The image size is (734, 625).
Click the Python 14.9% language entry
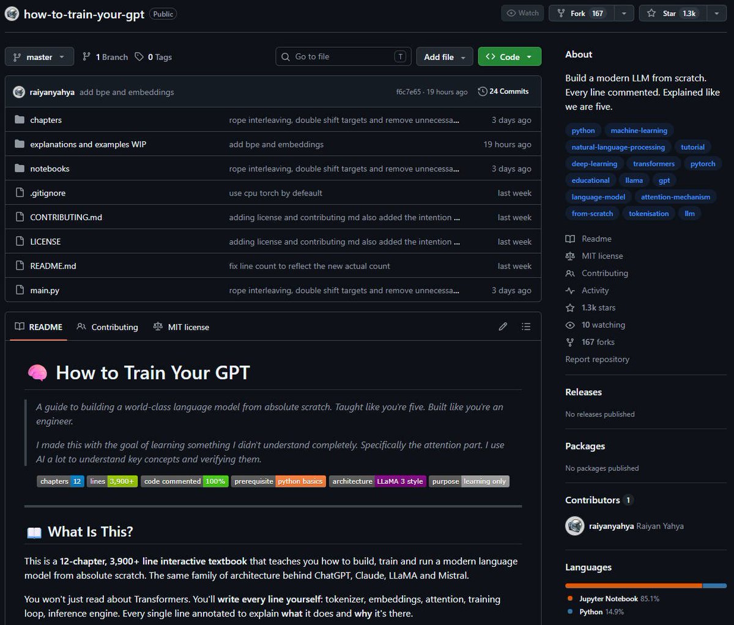595,612
